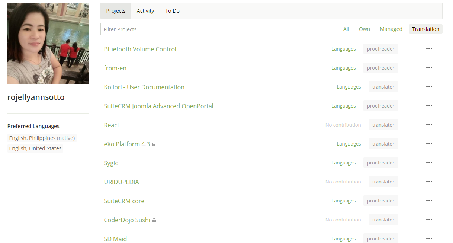453x243 pixels.
Task: Click translator badge for React
Action: 383,125
